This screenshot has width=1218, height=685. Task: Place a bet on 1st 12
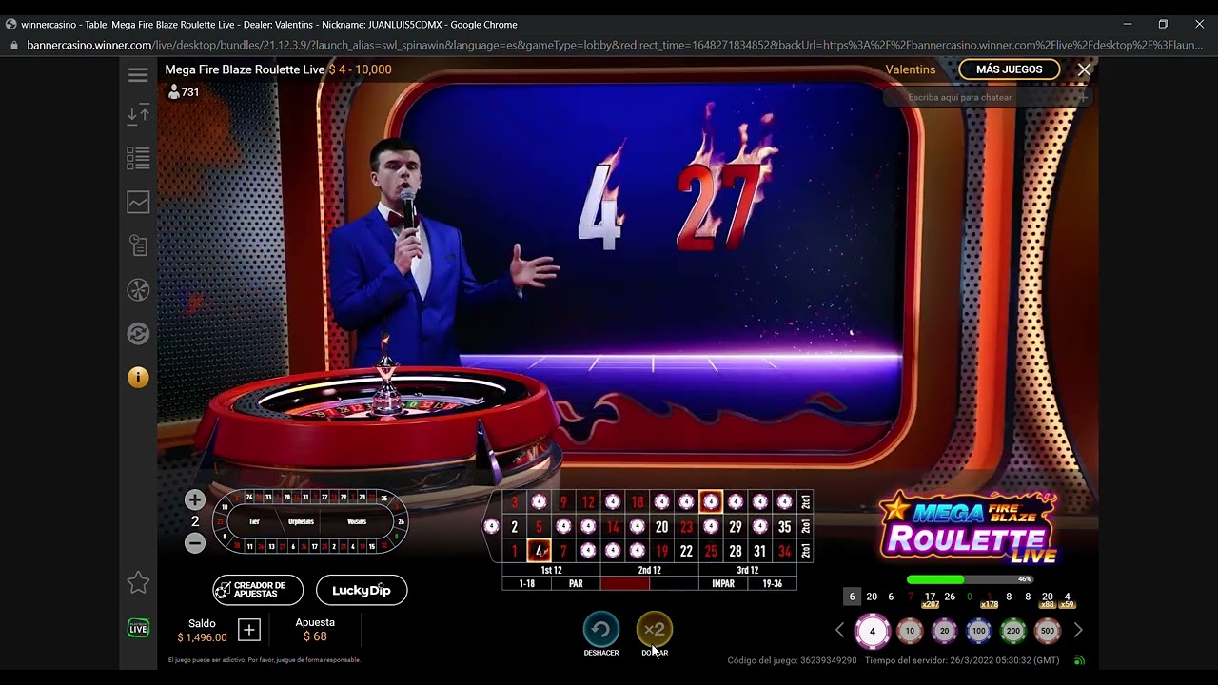pos(551,570)
